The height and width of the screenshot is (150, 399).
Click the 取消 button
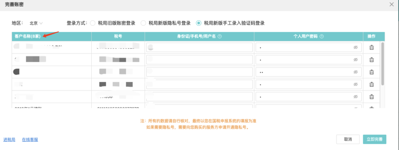click(x=348, y=139)
